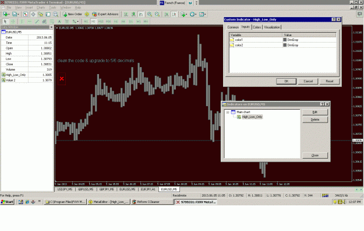This screenshot has width=364, height=231.
Task: Click the Indicators list toolbar icon
Action: pyautogui.click(x=183, y=14)
